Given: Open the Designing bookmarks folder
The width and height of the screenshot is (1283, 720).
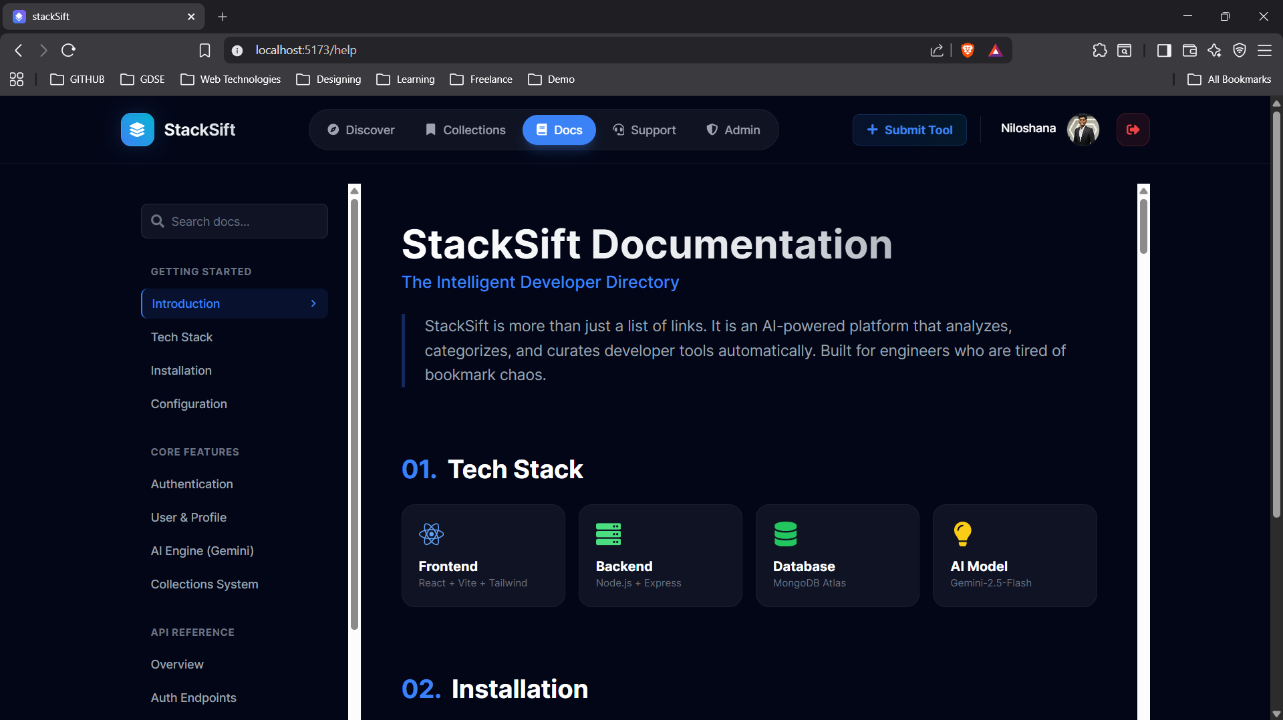Looking at the screenshot, I should tap(329, 79).
